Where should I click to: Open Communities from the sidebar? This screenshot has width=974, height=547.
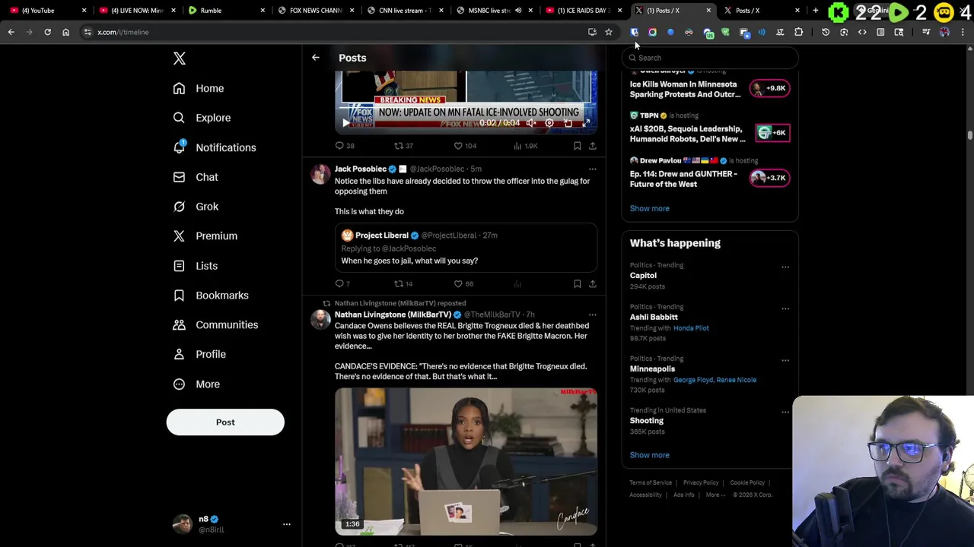click(x=215, y=325)
